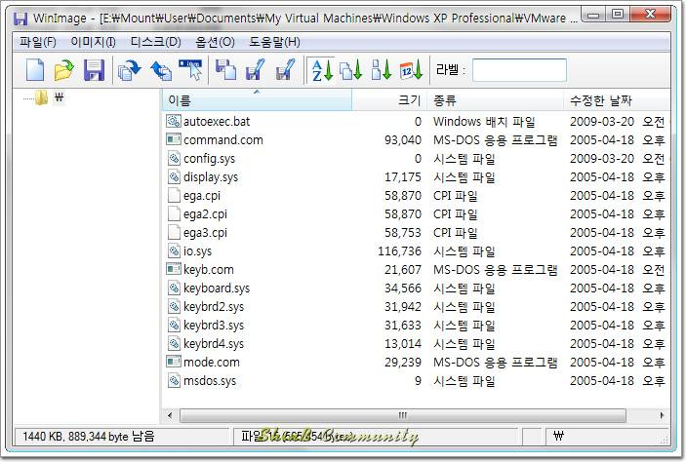Select the mode.com file
The image size is (686, 462).
click(212, 362)
